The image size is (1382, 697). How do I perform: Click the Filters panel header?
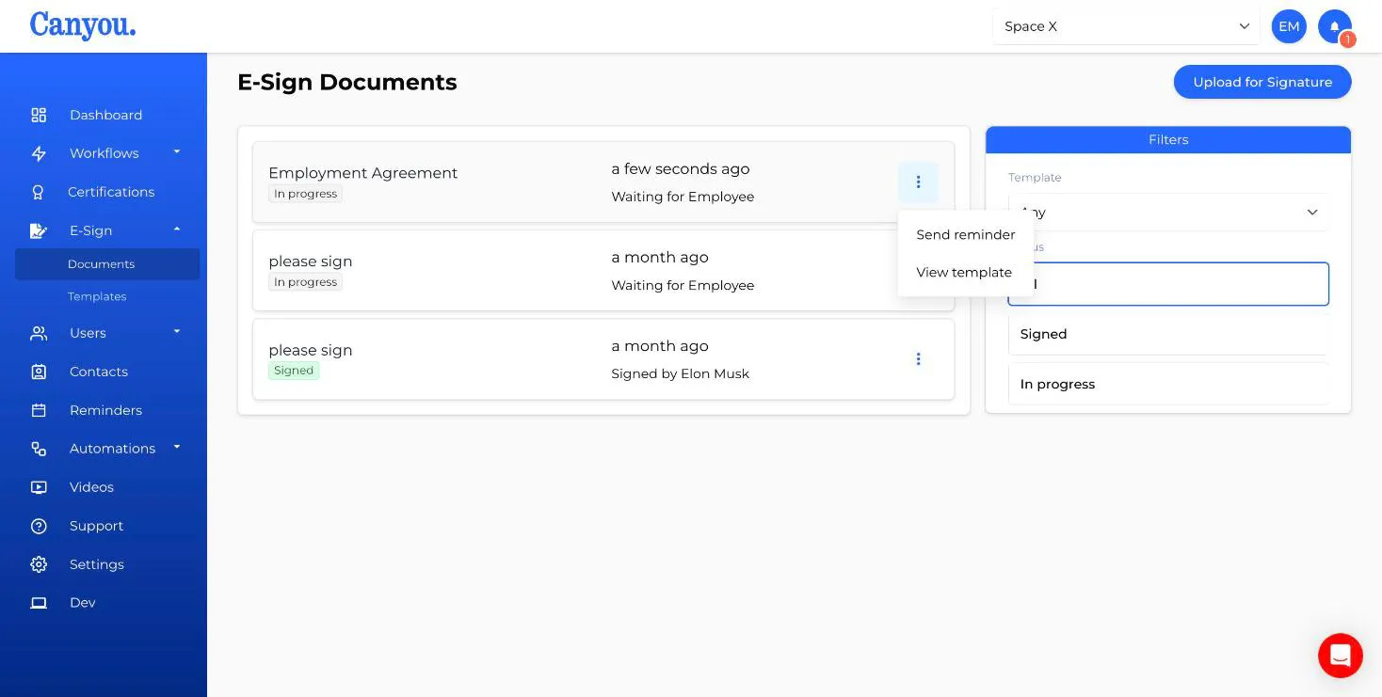1168,139
